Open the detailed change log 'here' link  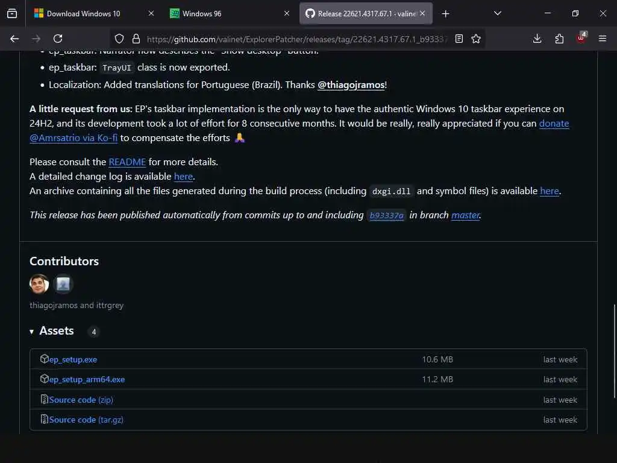click(x=183, y=177)
